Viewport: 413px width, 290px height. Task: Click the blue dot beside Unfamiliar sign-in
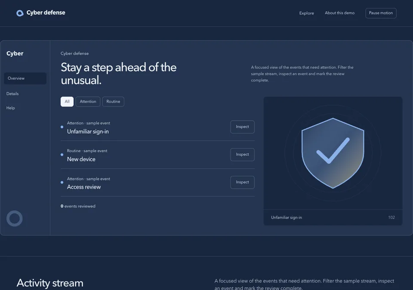point(62,127)
